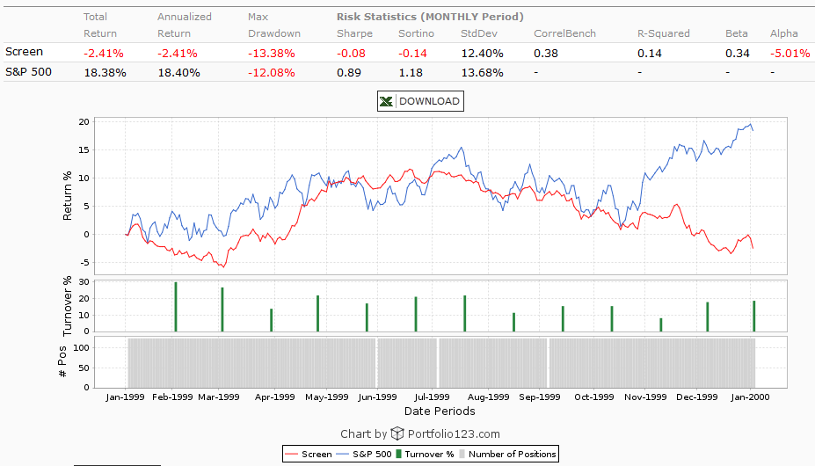
Task: Click the Nov-1999 turnover bar
Action: (661, 325)
